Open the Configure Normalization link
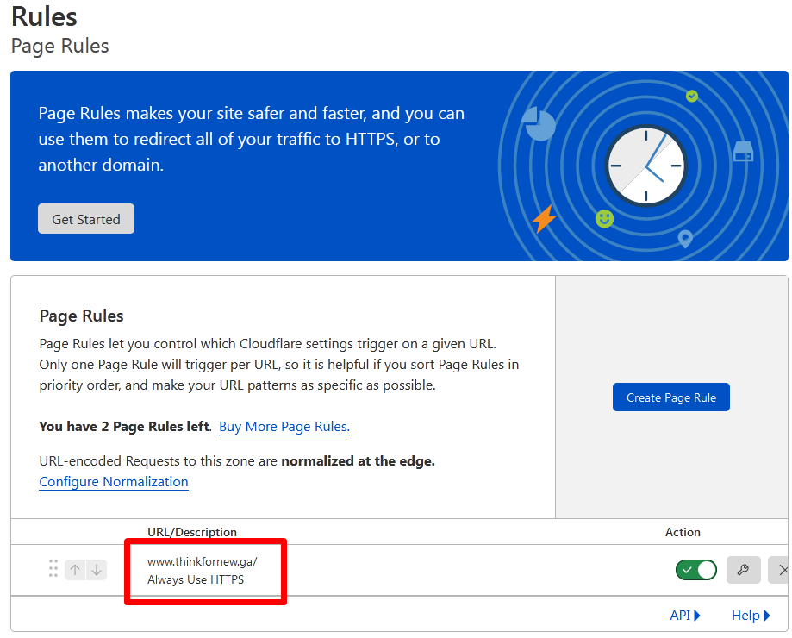This screenshot has width=792, height=638. coord(114,481)
